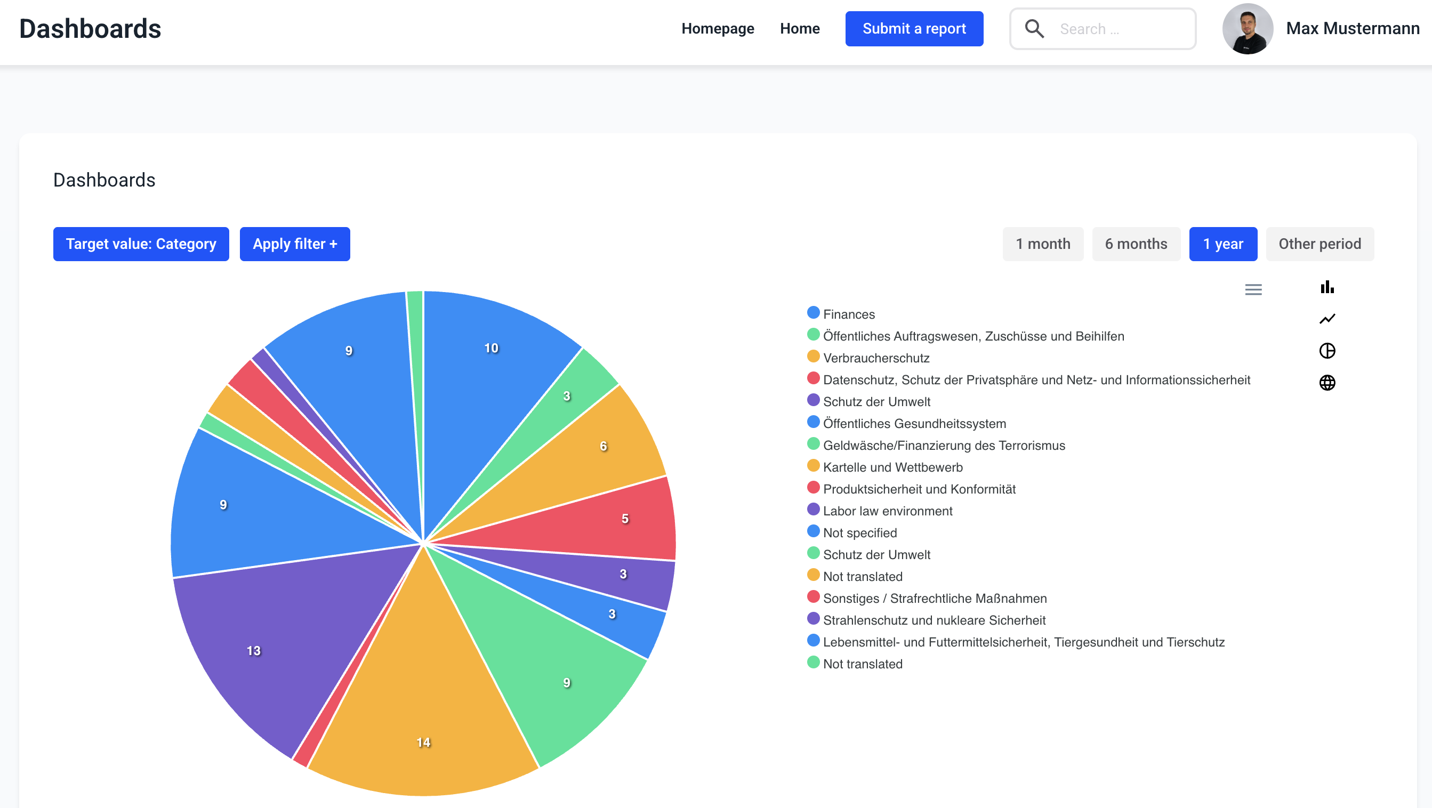Viewport: 1432px width, 808px height.
Task: Open the Other period selector
Action: pyautogui.click(x=1319, y=244)
